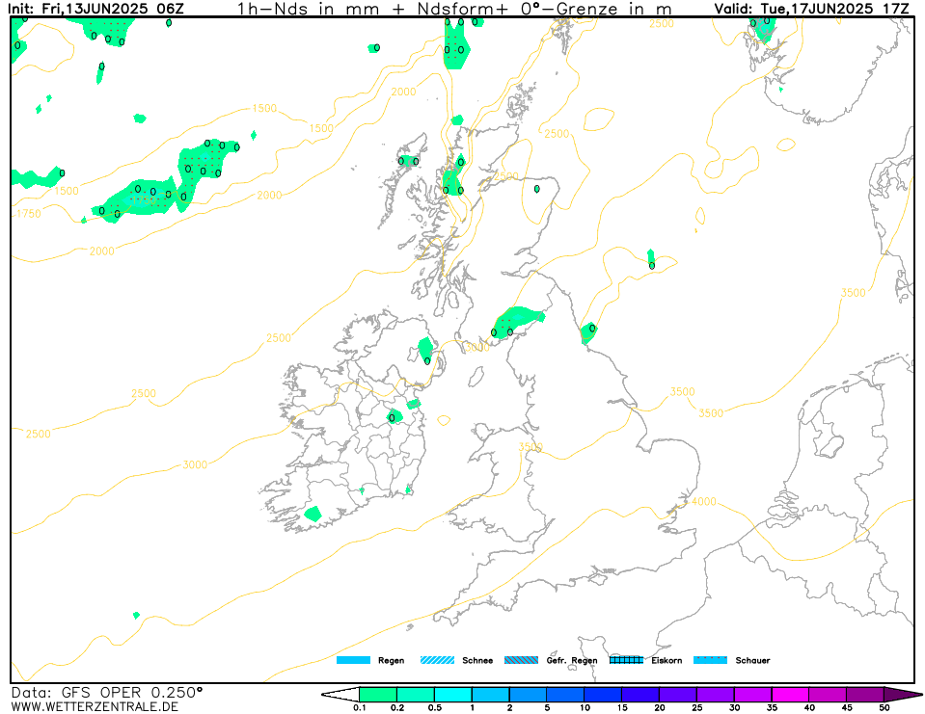The image size is (925, 714).
Task: Click the Gefr. Regen red-hatched legend swatch
Action: coord(522,660)
